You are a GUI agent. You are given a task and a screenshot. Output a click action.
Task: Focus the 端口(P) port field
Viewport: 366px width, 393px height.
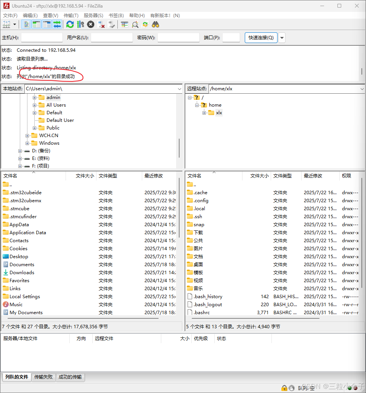pos(231,38)
